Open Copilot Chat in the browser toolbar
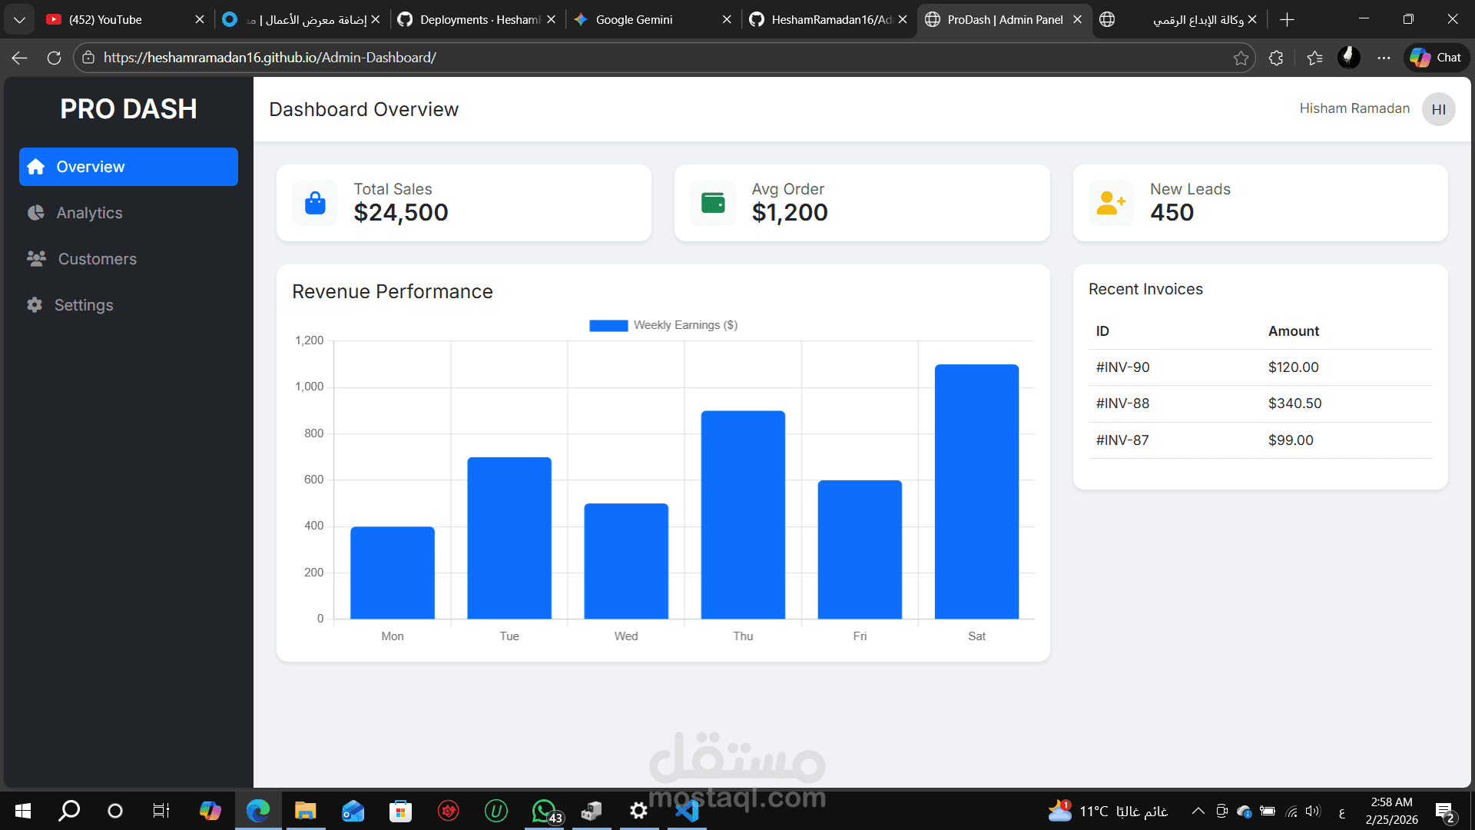This screenshot has width=1475, height=830. [1435, 57]
